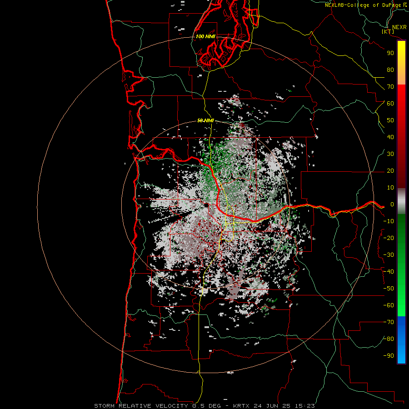Click the 70 value on the velocity scale
This screenshot has width=409, height=409.
click(390, 87)
